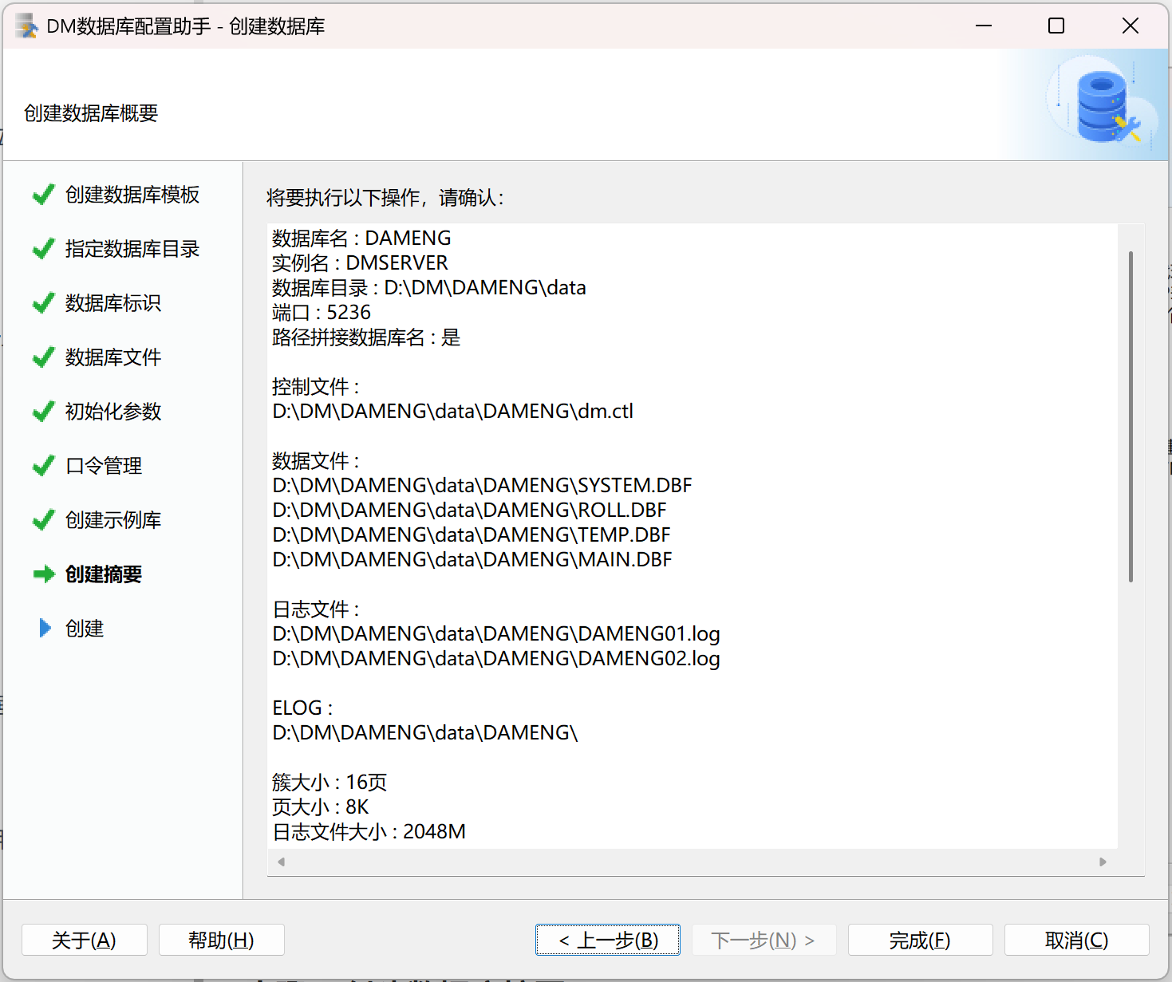The height and width of the screenshot is (982, 1172).
Task: Select the 初始化参数 step label
Action: pyautogui.click(x=113, y=412)
